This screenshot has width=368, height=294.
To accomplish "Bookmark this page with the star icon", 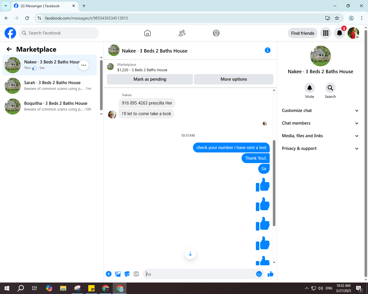I will click(337, 18).
